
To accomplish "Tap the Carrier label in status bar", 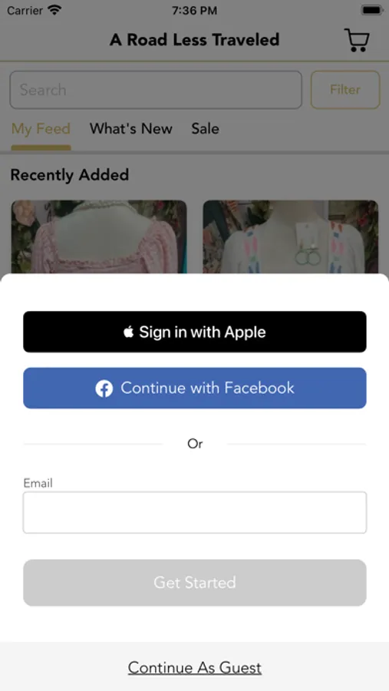I will (x=25, y=10).
